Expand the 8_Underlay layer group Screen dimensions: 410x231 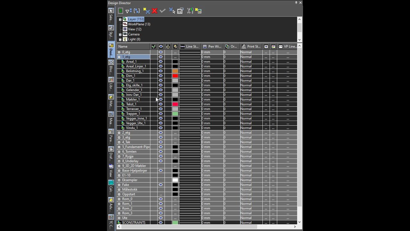click(x=119, y=161)
